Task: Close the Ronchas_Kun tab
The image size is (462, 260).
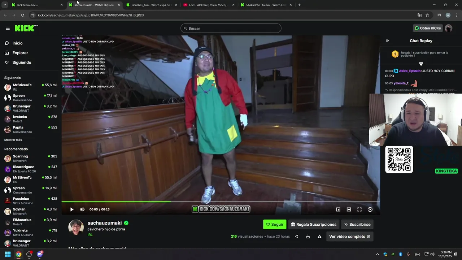Action: pos(176,5)
